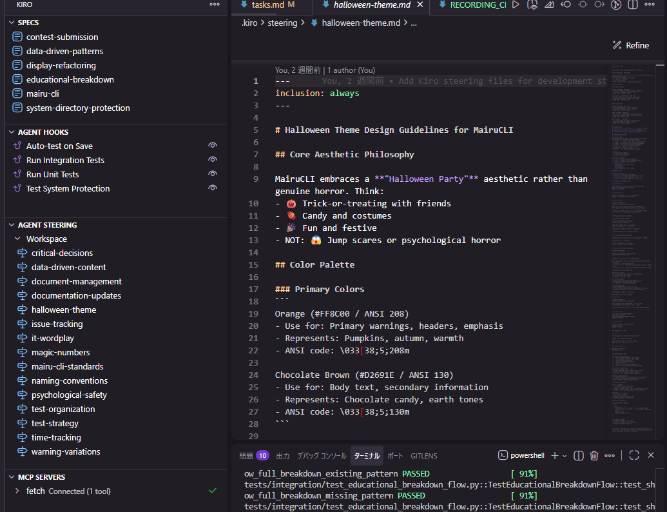Select halloween-theme steering file
The image size is (667, 512).
64,310
